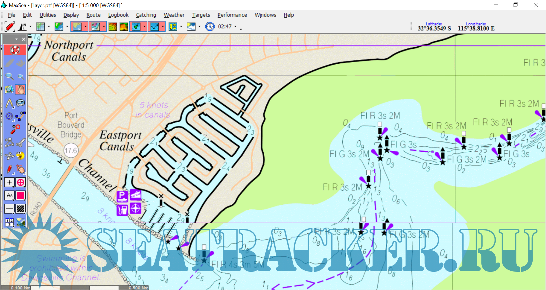
Task: Open the Route menu
Action: pyautogui.click(x=93, y=15)
